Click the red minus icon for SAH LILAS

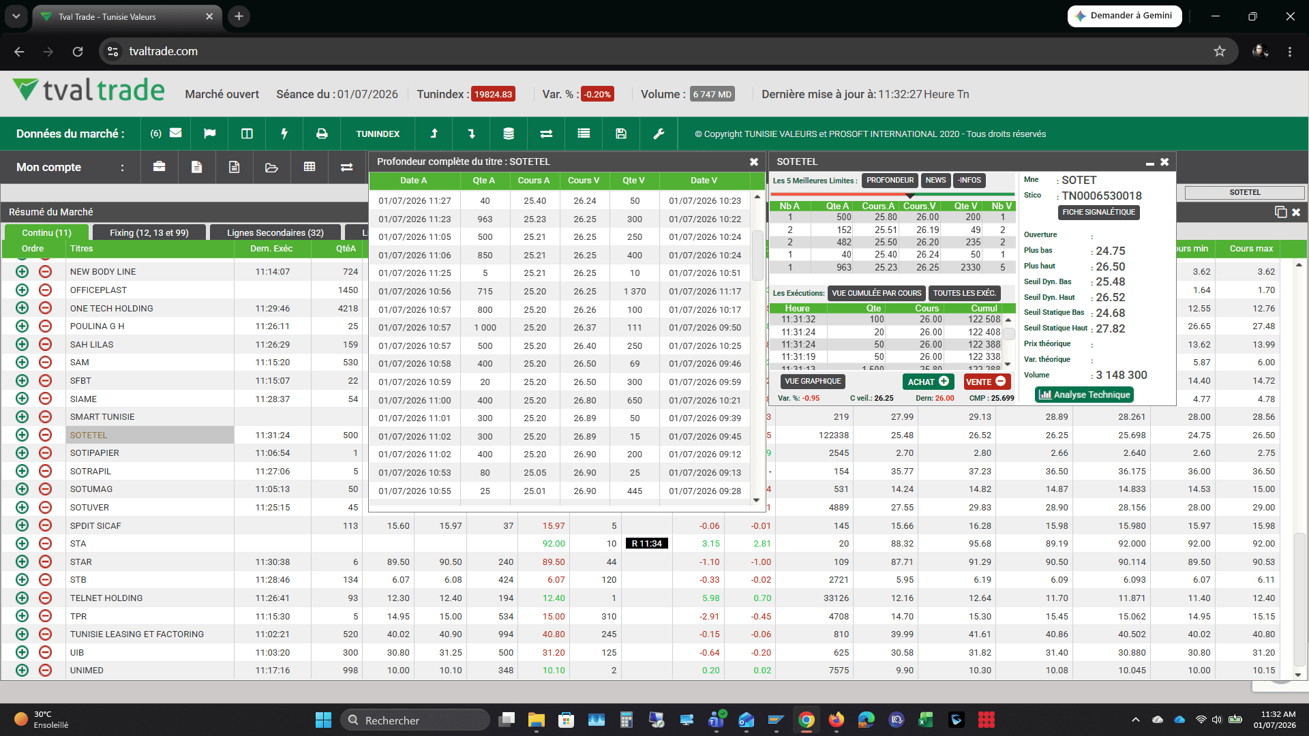45,344
